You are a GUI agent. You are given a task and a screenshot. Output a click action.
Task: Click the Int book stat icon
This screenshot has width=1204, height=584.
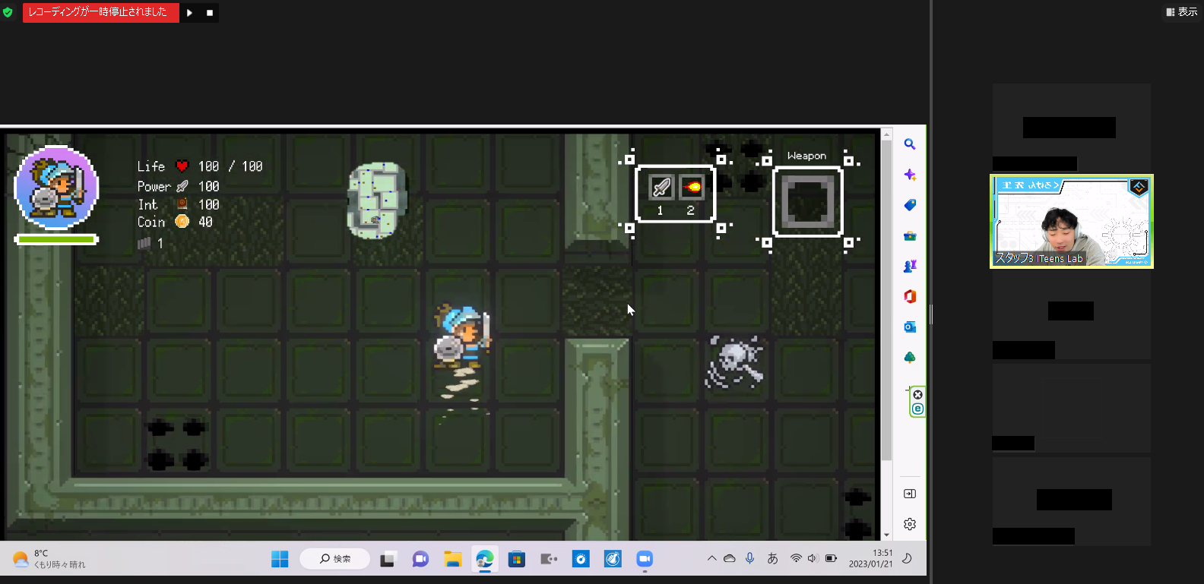[x=182, y=204]
